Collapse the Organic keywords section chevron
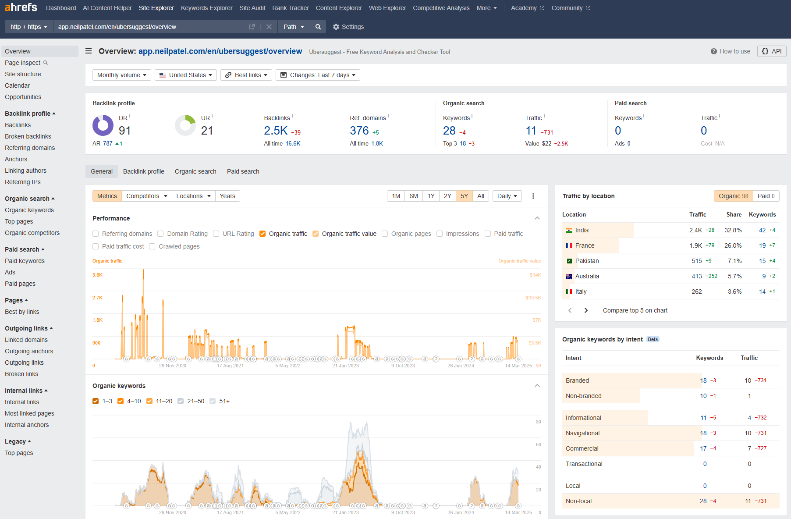The width and height of the screenshot is (791, 519). [537, 386]
